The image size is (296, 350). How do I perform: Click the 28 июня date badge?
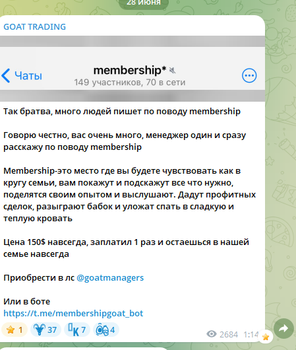coord(144,3)
